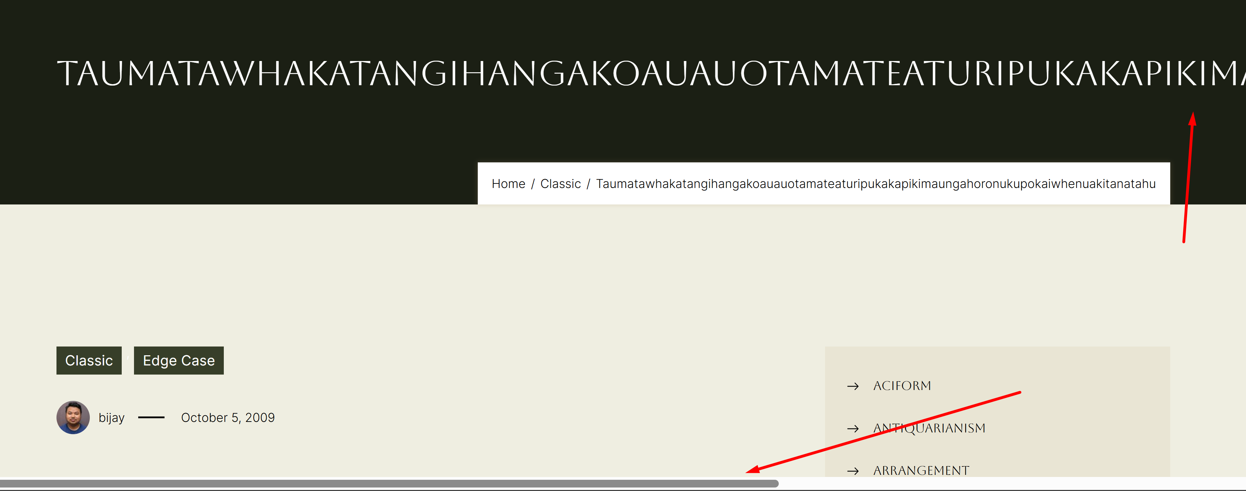
Task: Select the Classic category tag
Action: coord(89,361)
